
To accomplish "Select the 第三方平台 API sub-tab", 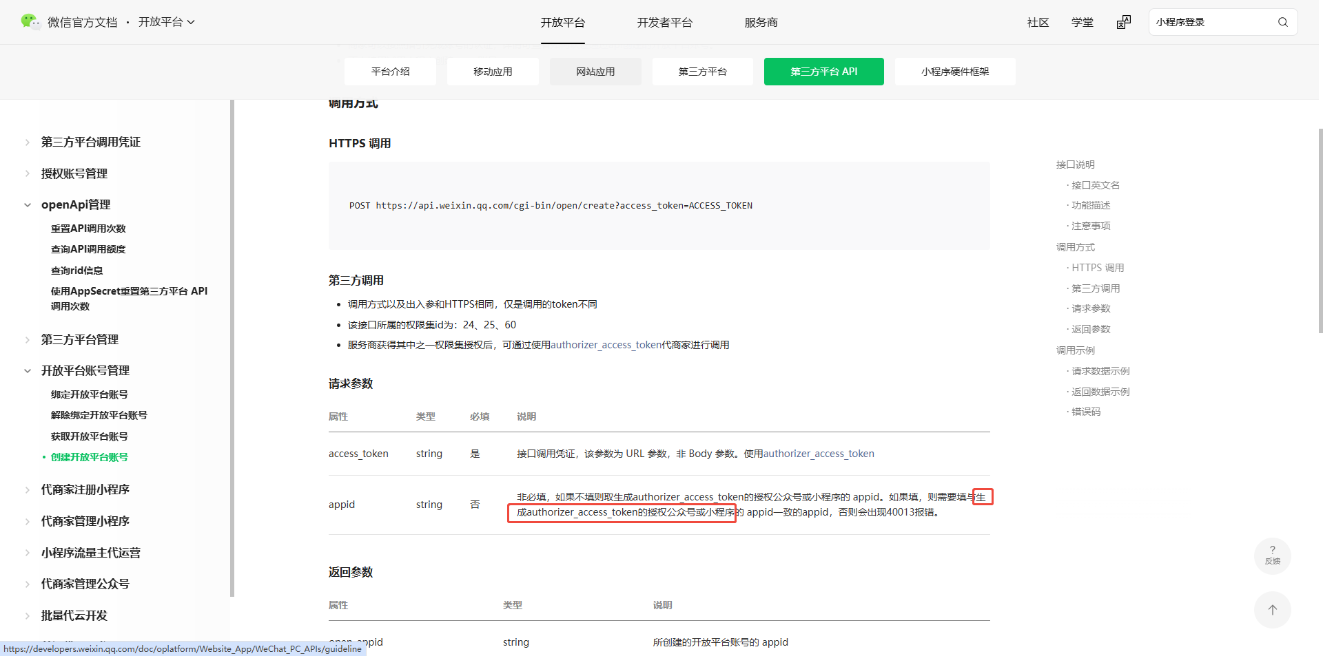I will [x=823, y=72].
